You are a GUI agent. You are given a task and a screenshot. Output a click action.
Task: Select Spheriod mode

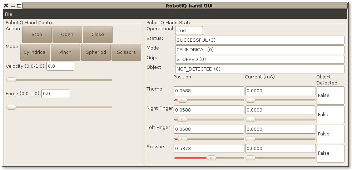tap(96, 52)
